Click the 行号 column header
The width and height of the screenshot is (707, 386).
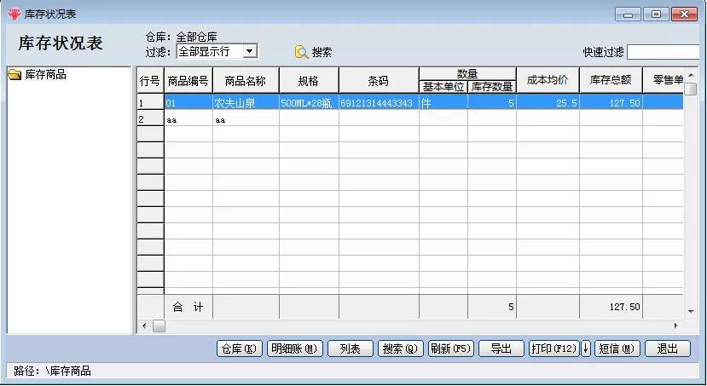(x=150, y=81)
